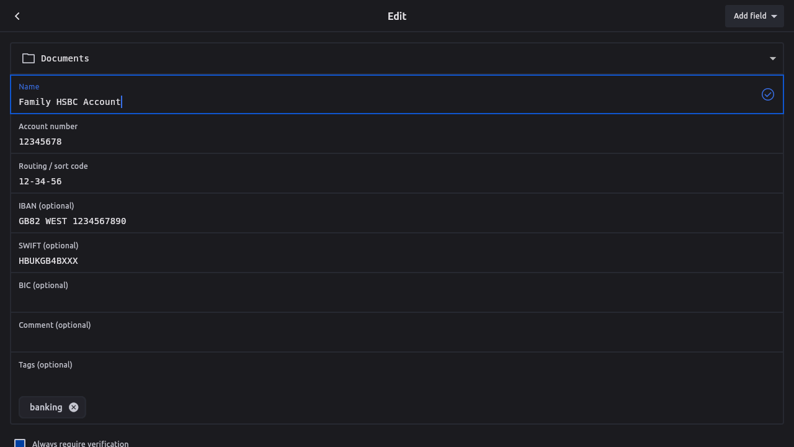Image resolution: width=794 pixels, height=447 pixels.
Task: Edit the IBAN field value
Action: click(x=397, y=221)
